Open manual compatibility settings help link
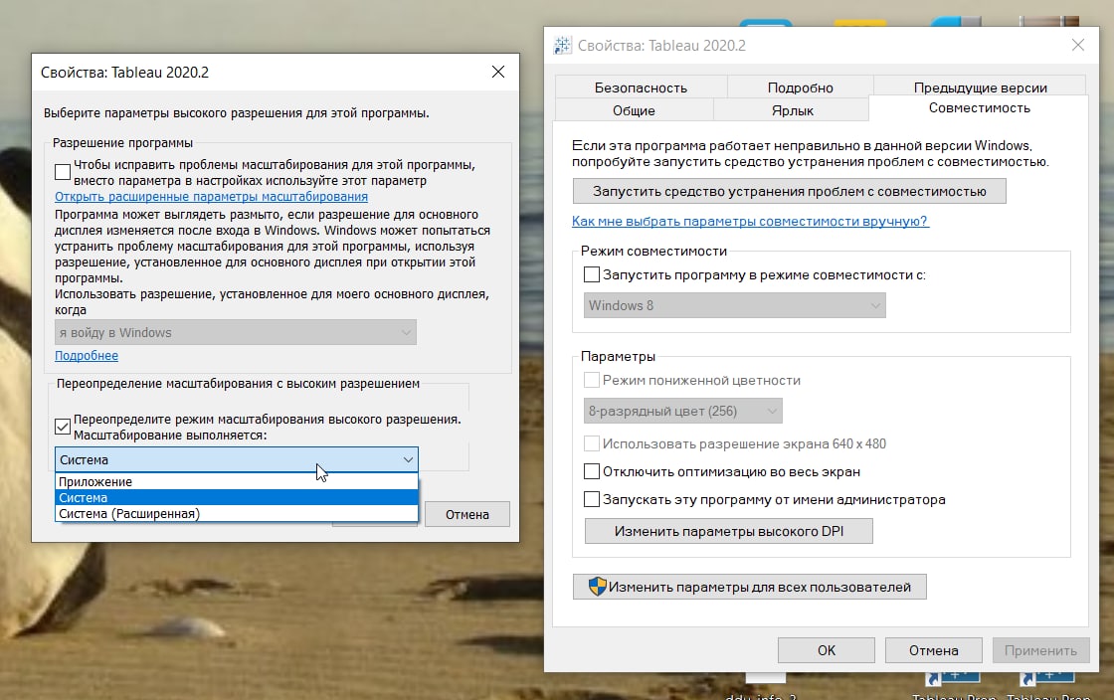The image size is (1114, 700). coord(750,221)
